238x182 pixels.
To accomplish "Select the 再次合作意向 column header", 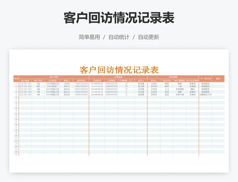I will tap(192, 81).
